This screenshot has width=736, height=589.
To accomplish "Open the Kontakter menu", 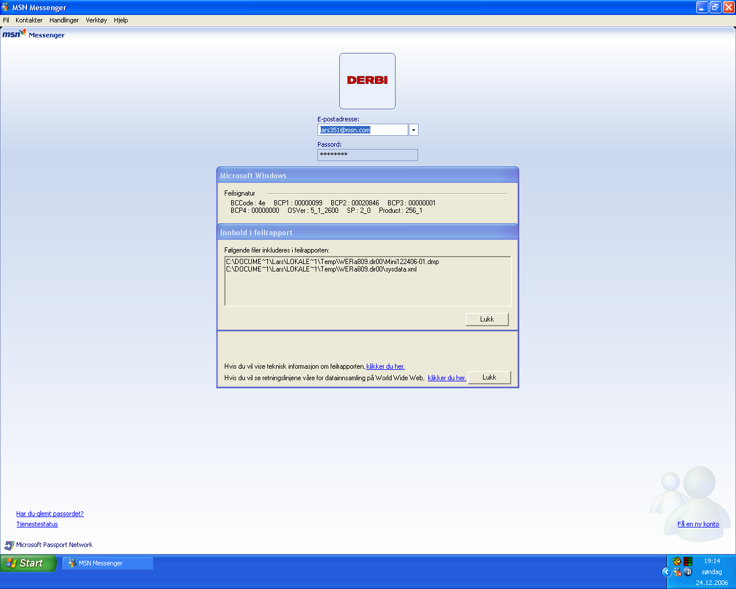I will [x=29, y=20].
